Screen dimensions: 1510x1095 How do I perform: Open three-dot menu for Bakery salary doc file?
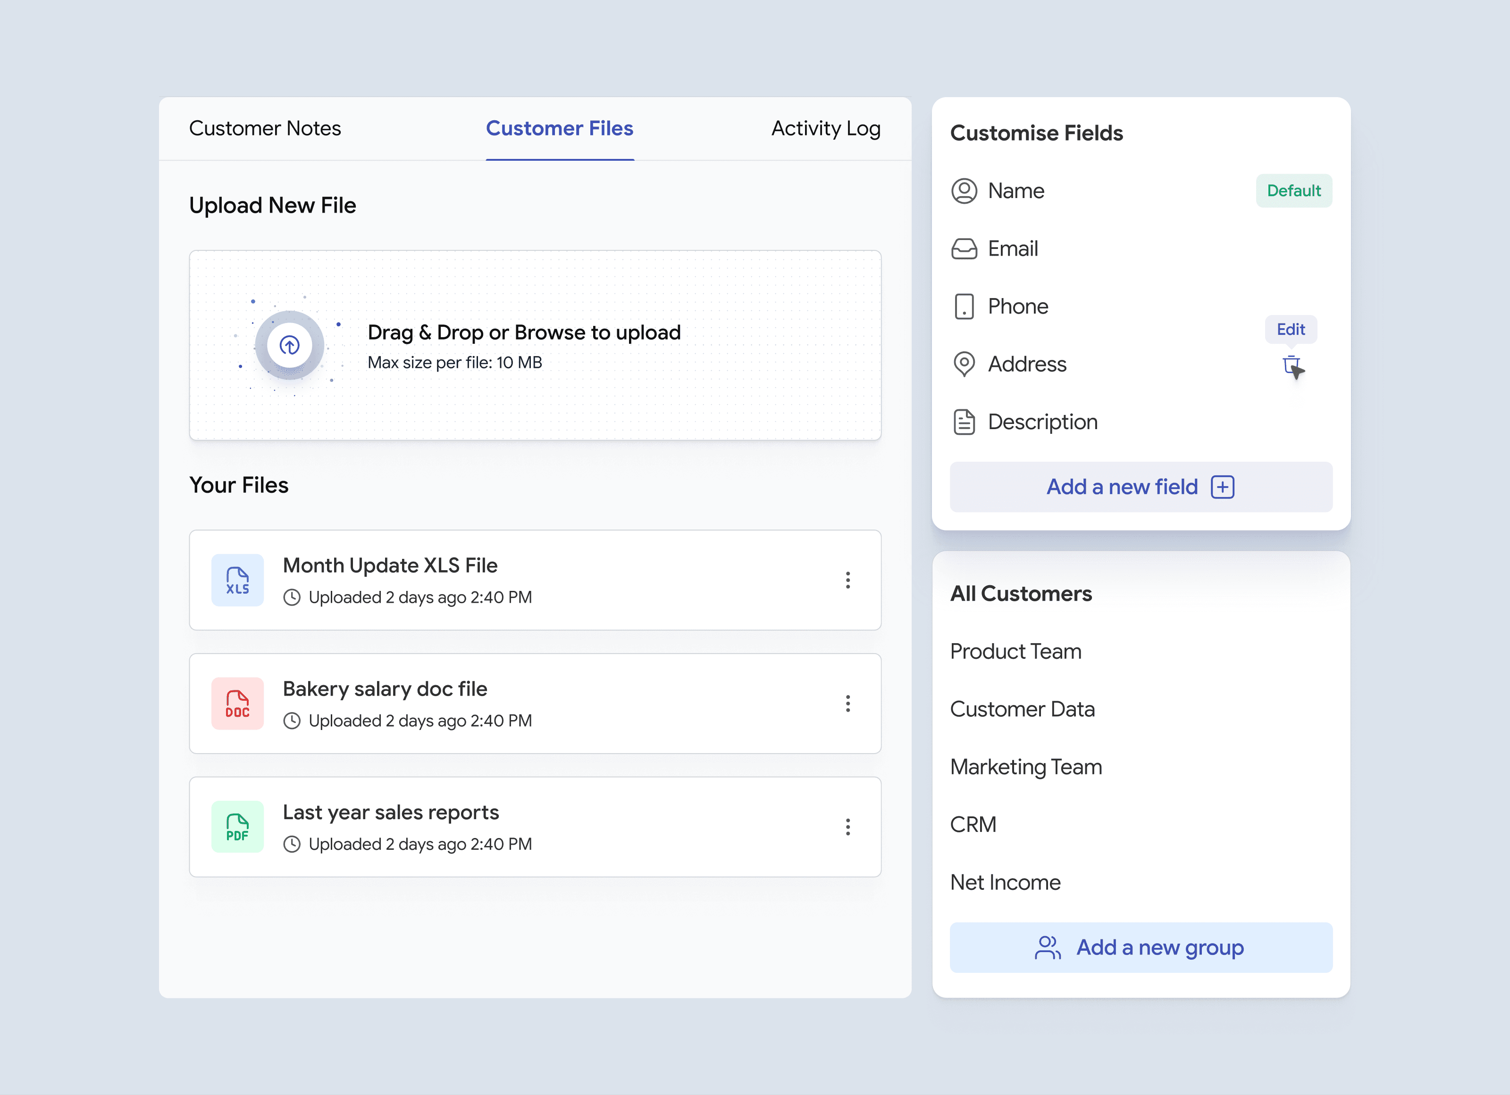[847, 704]
